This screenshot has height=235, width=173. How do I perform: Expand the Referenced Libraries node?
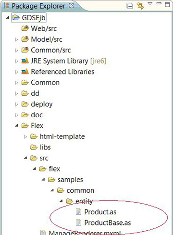coord(16,72)
